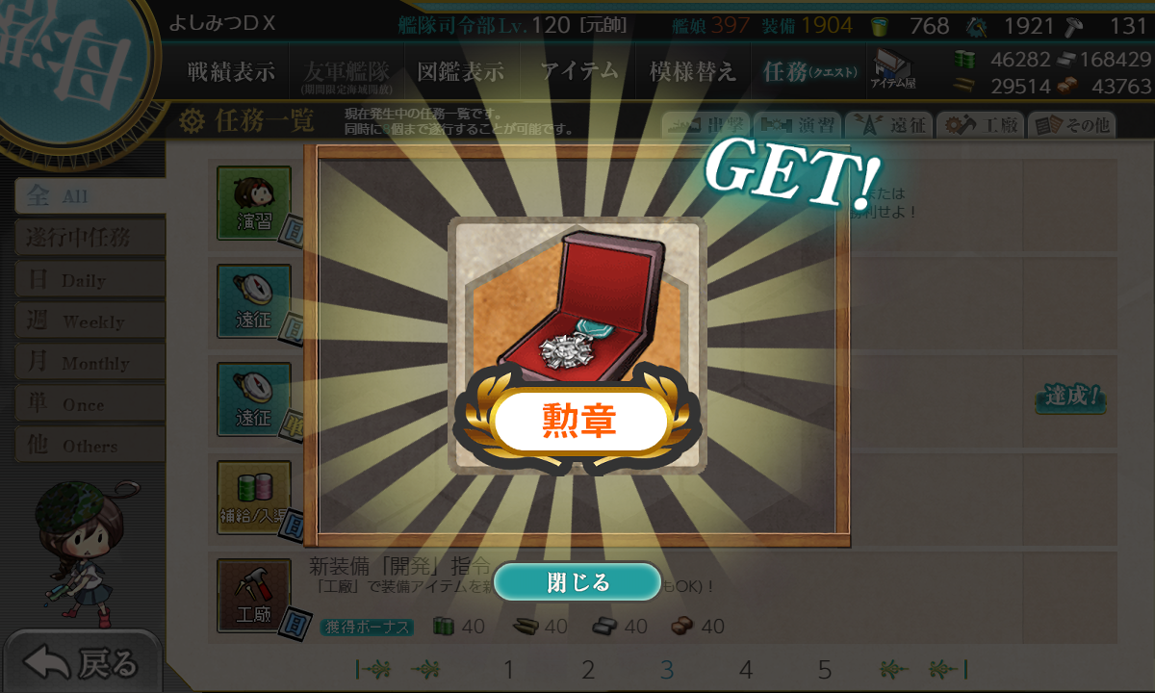The width and height of the screenshot is (1155, 693).
Task: Select the 補給/入渠 supply quest icon
Action: click(254, 499)
